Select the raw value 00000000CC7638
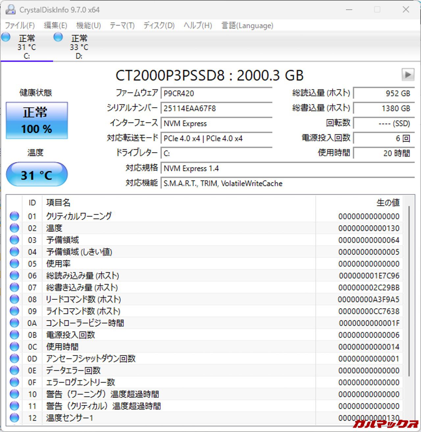The width and height of the screenshot is (421, 432). tap(369, 311)
